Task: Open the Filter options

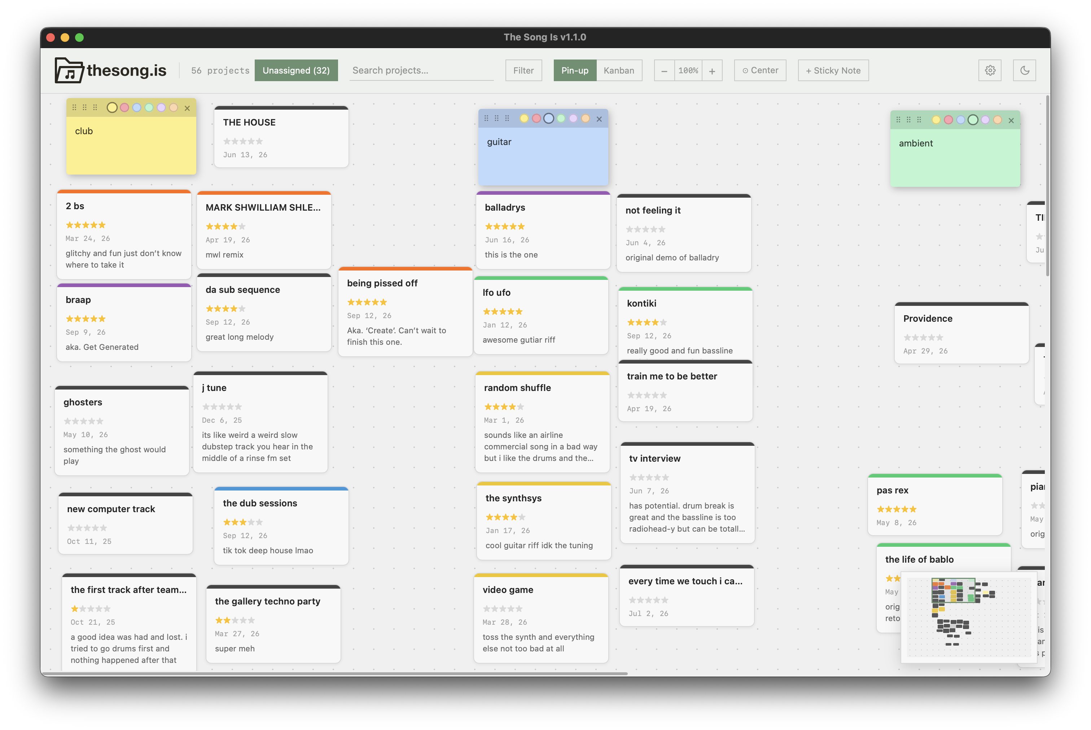Action: coord(523,70)
